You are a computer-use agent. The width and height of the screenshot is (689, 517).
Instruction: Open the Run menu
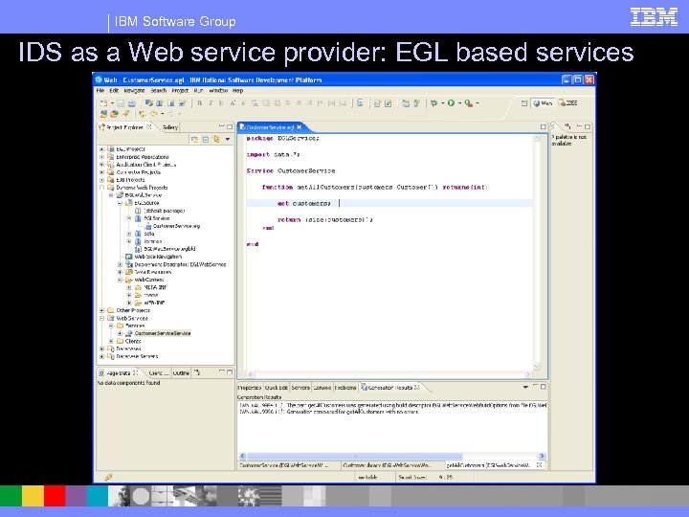pos(199,91)
